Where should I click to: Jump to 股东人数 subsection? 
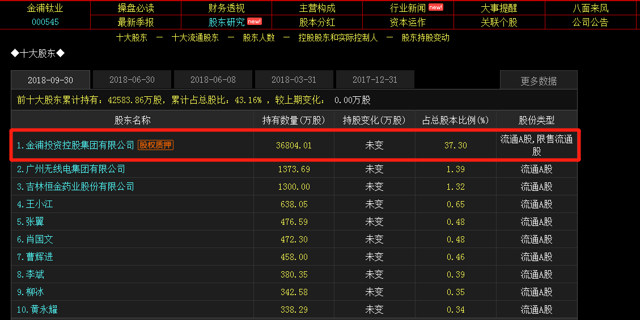258,38
